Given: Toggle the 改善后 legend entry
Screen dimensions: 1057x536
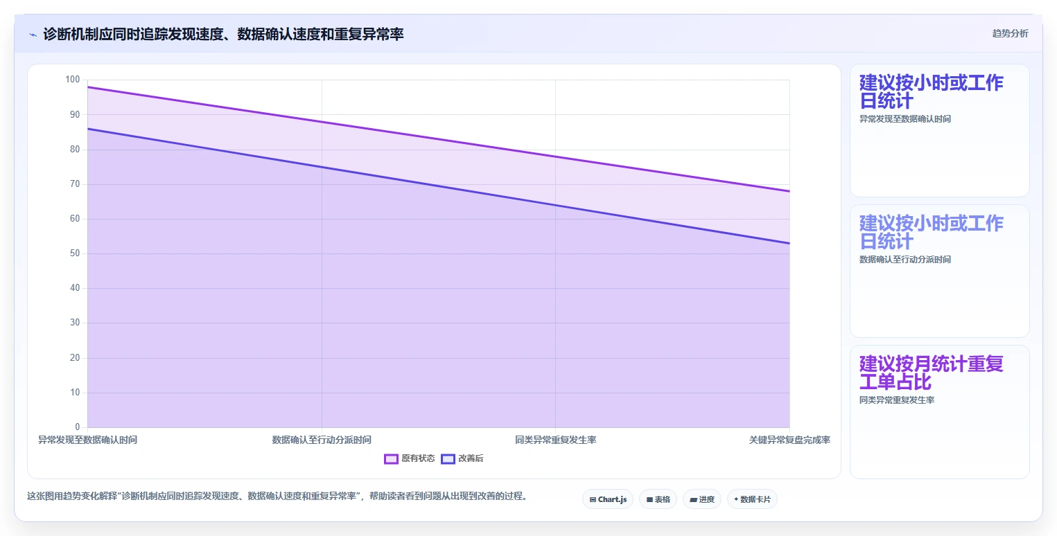Looking at the screenshot, I should 462,458.
